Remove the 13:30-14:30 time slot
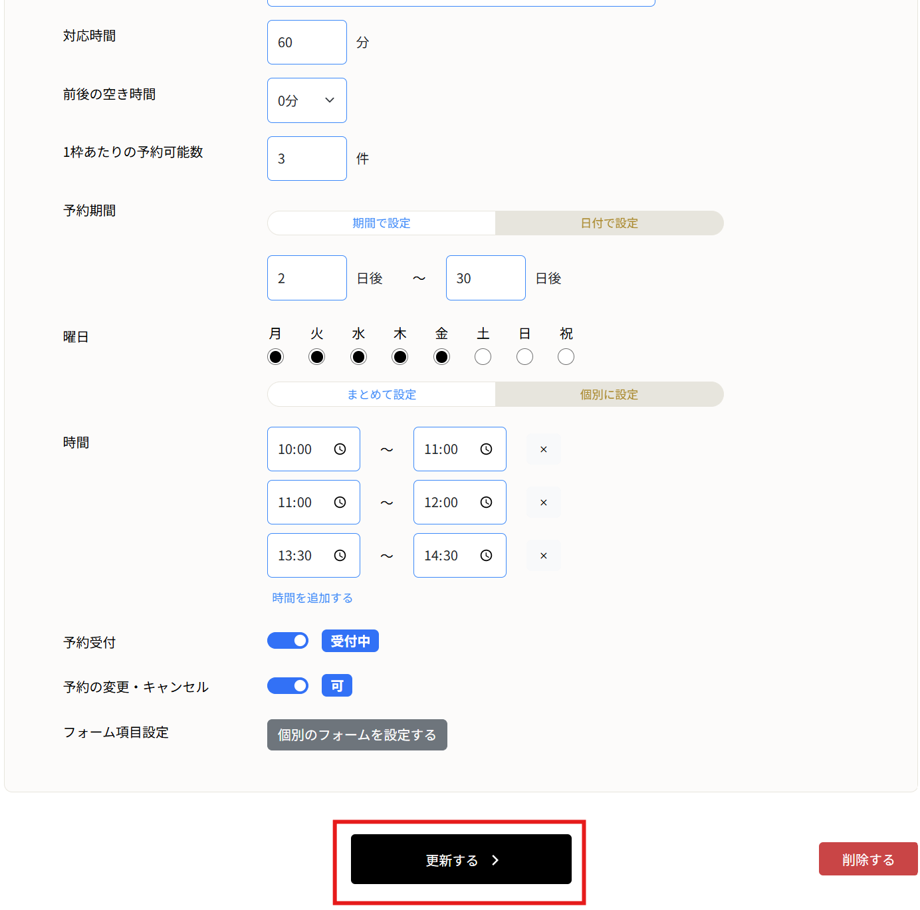The height and width of the screenshot is (910, 920). pos(543,555)
